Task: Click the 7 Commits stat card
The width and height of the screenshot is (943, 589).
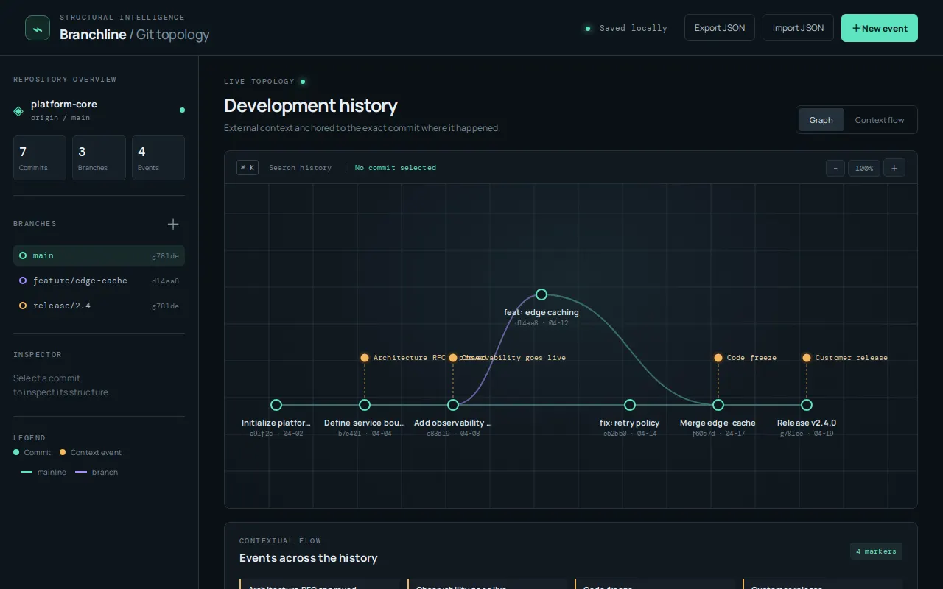Action: coord(40,158)
